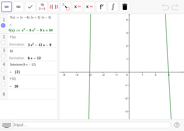
Task: Toggle visibility circle of row 3 second derivative
Action: point(3,56)
